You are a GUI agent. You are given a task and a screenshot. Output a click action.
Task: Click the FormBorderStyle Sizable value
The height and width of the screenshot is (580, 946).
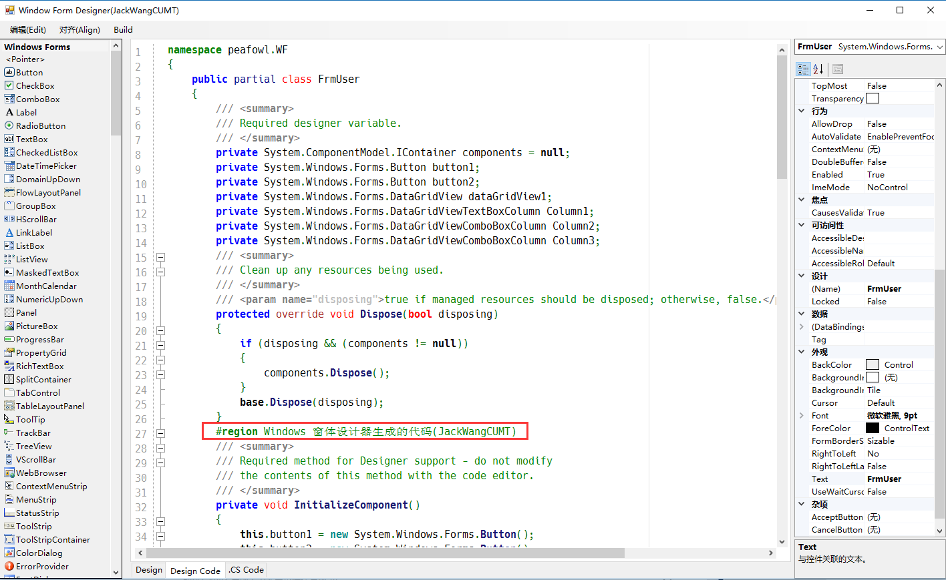(900, 441)
